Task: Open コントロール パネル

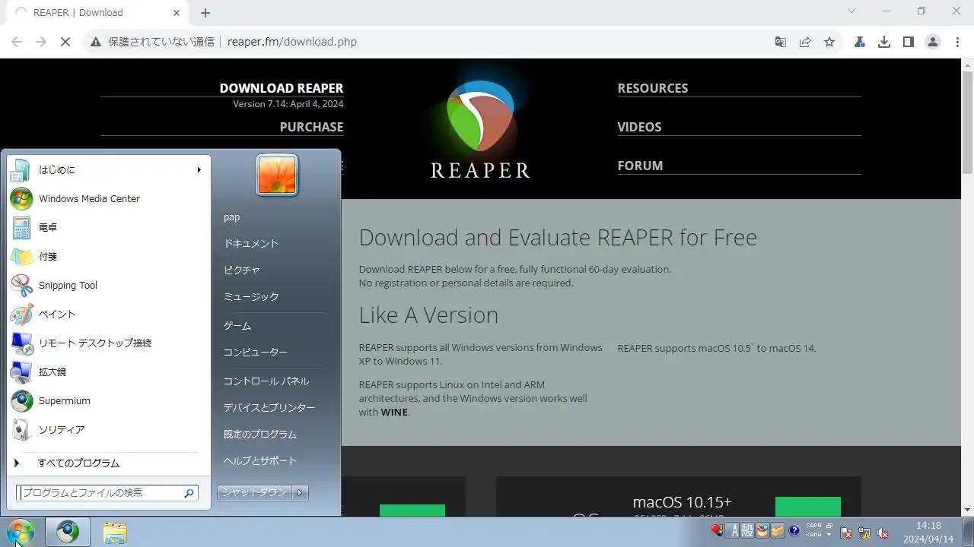Action: [x=266, y=381]
